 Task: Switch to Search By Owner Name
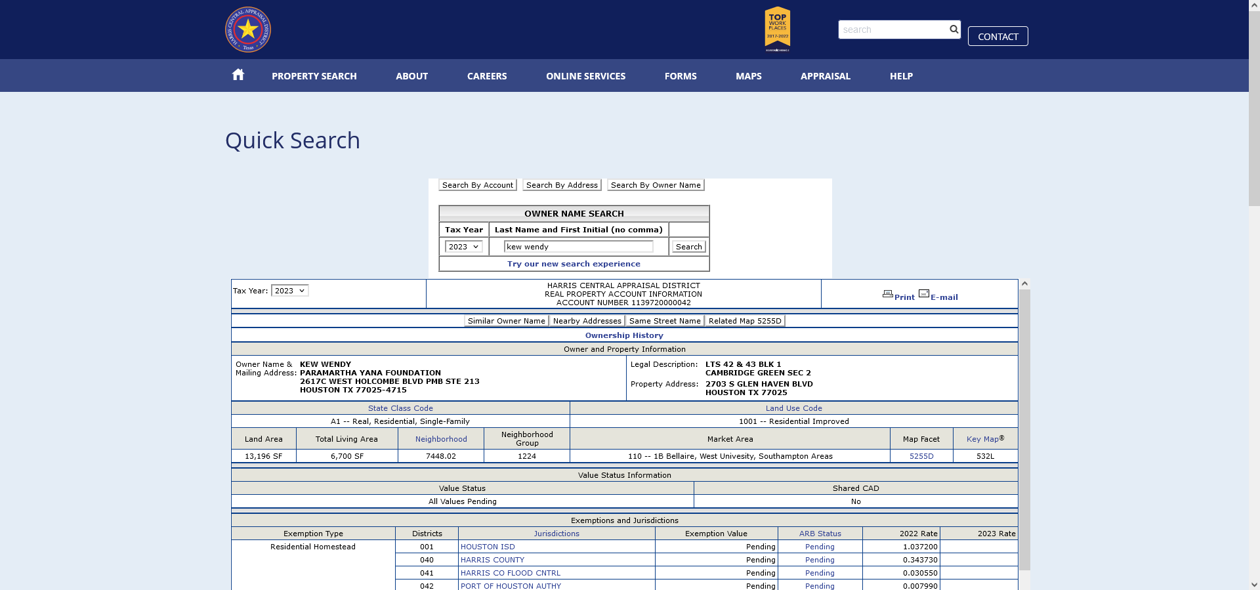tap(656, 185)
